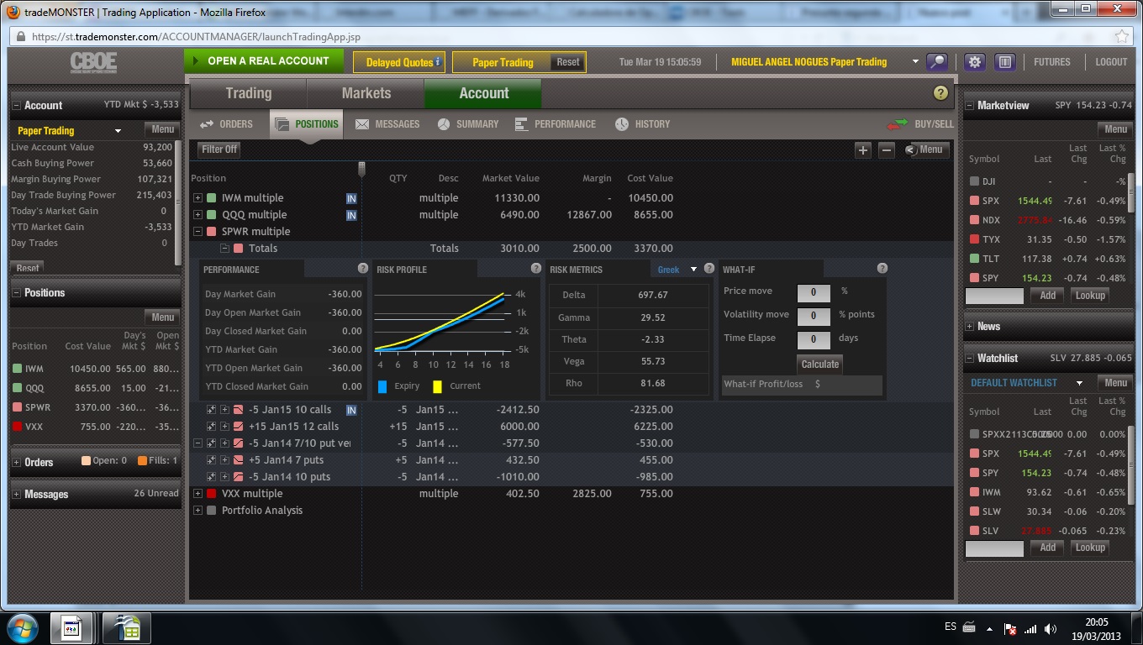Click the Delayed Quotes info icon
This screenshot has height=645, width=1143.
point(438,62)
